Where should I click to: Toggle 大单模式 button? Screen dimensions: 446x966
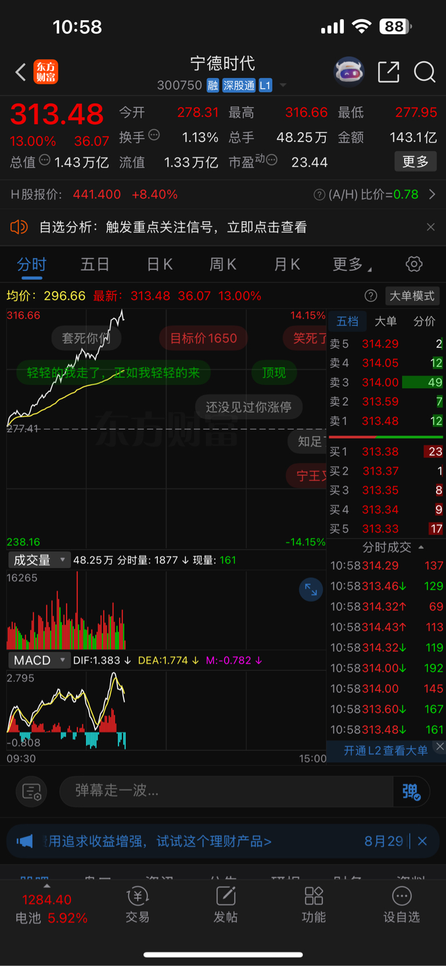pyautogui.click(x=412, y=296)
